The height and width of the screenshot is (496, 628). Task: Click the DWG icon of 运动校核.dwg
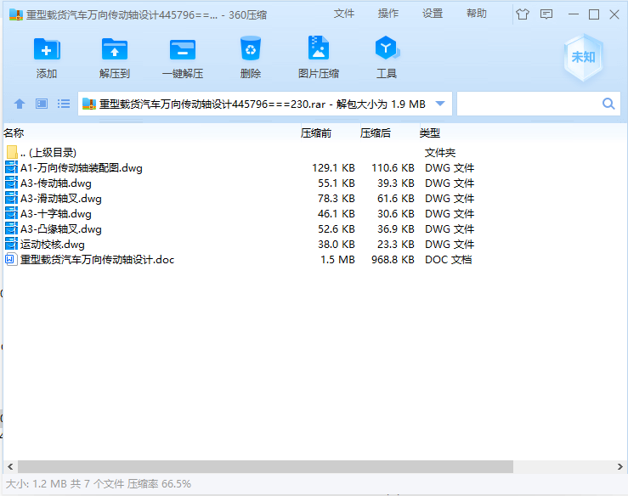pyautogui.click(x=11, y=244)
